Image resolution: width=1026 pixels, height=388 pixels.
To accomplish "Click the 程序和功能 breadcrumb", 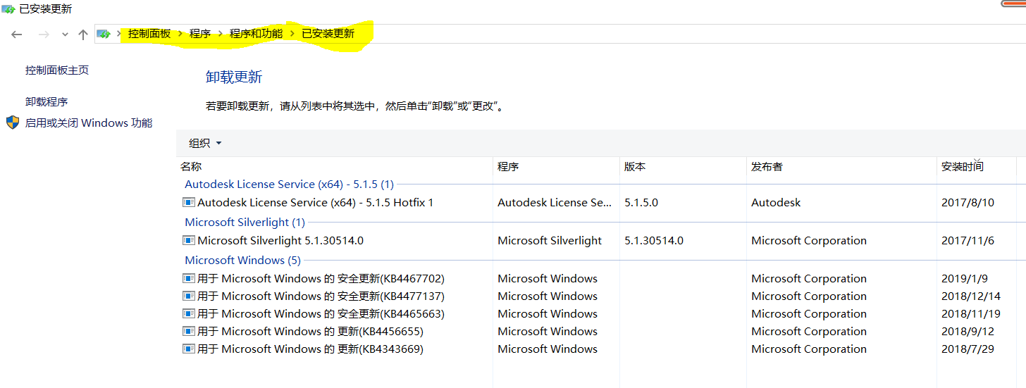I will click(256, 34).
